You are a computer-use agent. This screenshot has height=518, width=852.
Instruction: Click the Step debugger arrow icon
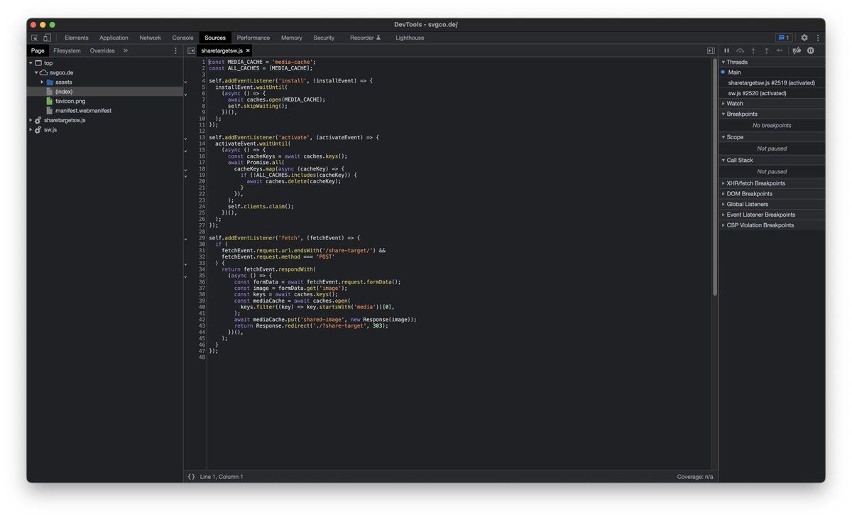780,50
